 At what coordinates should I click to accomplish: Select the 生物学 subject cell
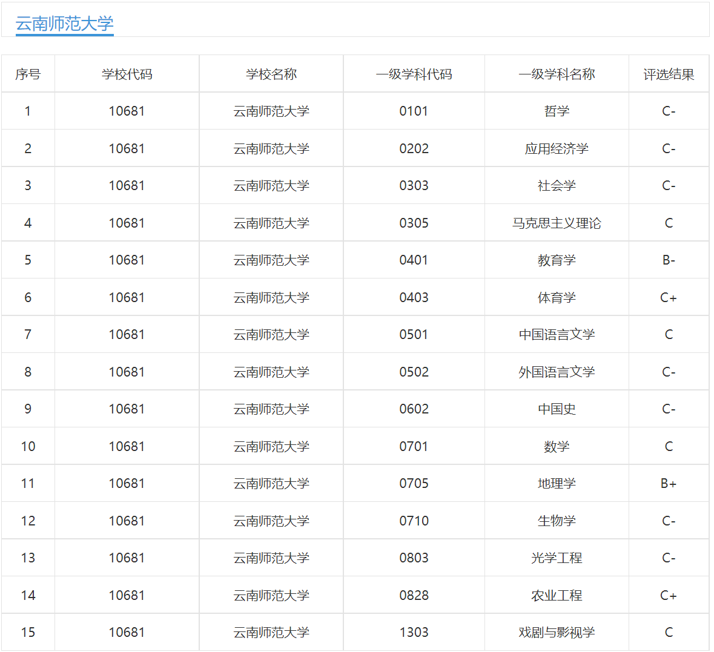point(557,521)
